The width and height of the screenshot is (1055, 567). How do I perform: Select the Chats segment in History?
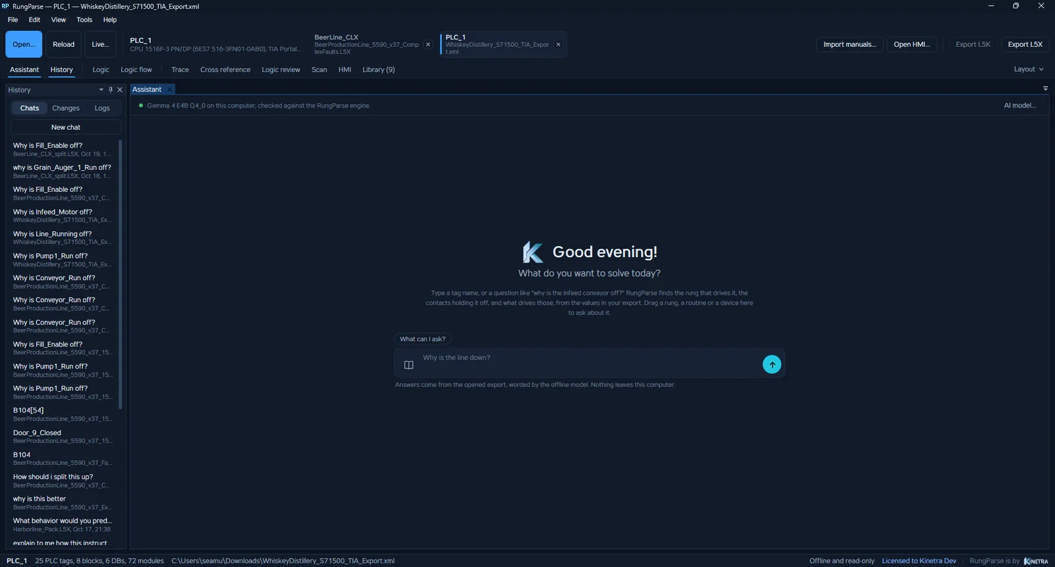[x=30, y=108]
